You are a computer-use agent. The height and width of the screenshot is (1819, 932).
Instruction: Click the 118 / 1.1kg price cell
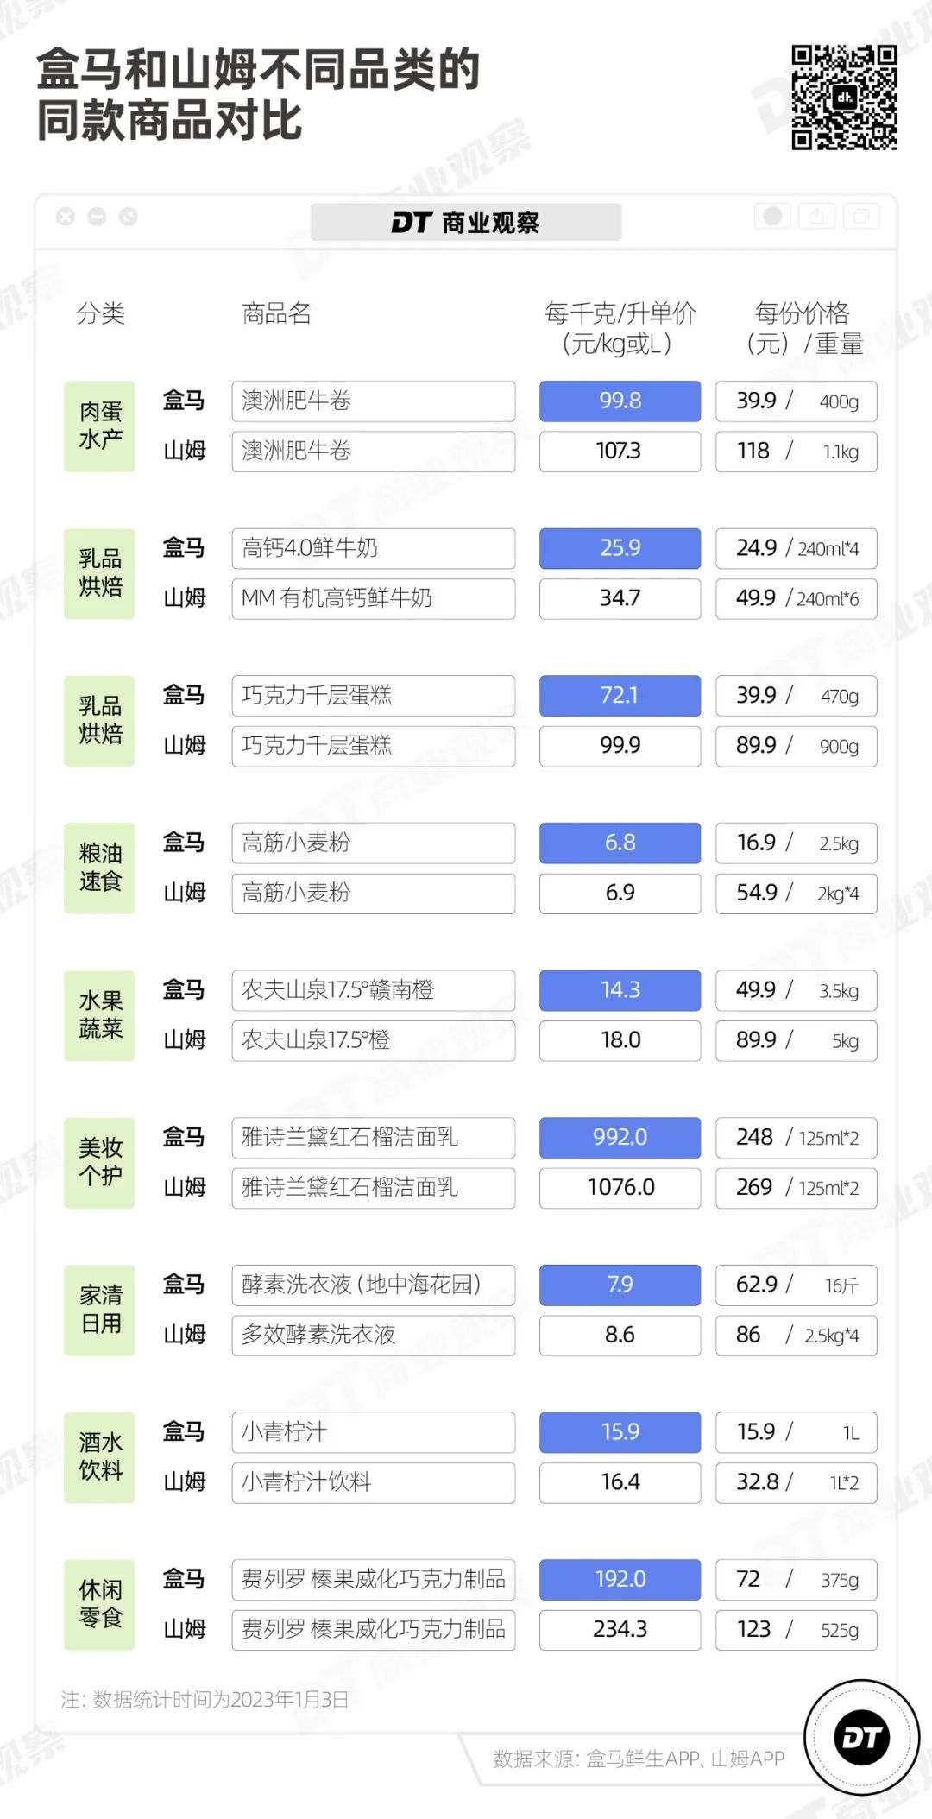(x=796, y=452)
